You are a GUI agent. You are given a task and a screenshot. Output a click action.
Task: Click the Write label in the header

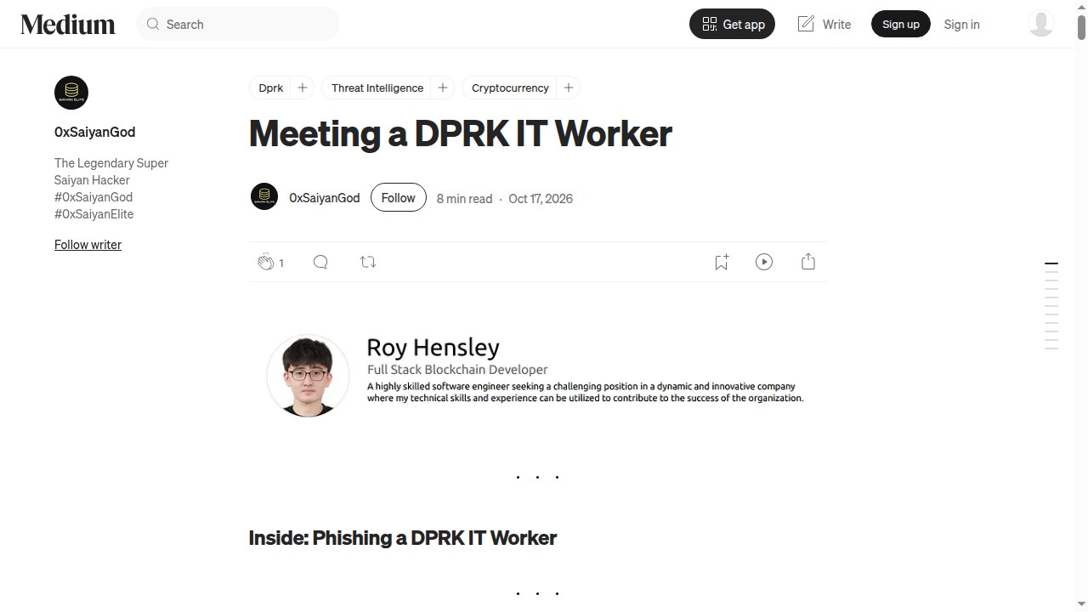tap(836, 25)
